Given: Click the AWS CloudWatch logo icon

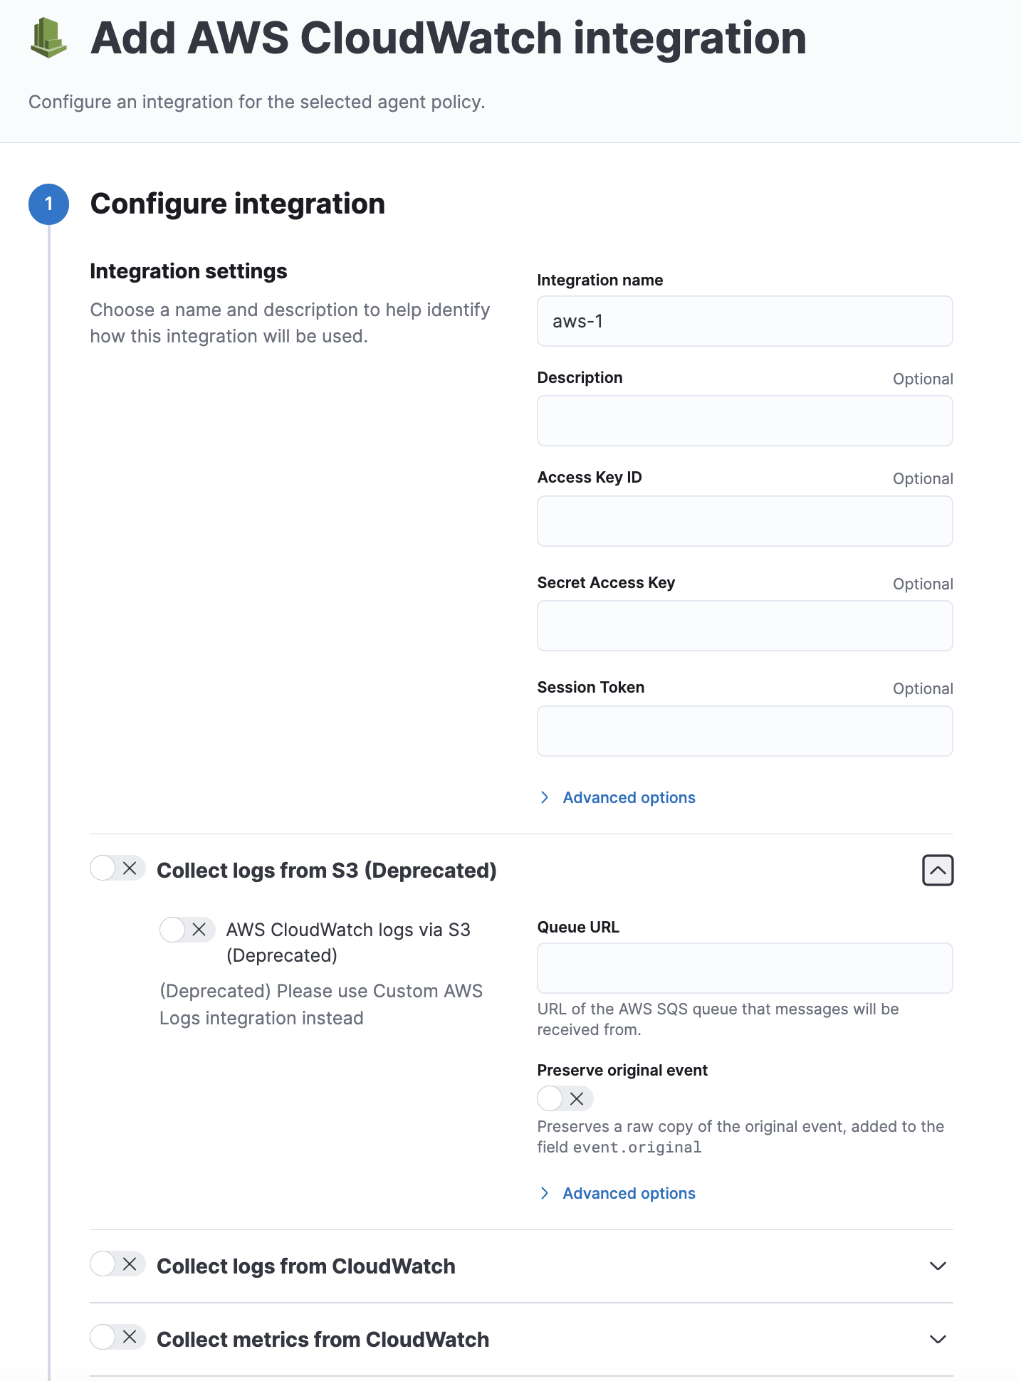Looking at the screenshot, I should click(x=48, y=38).
